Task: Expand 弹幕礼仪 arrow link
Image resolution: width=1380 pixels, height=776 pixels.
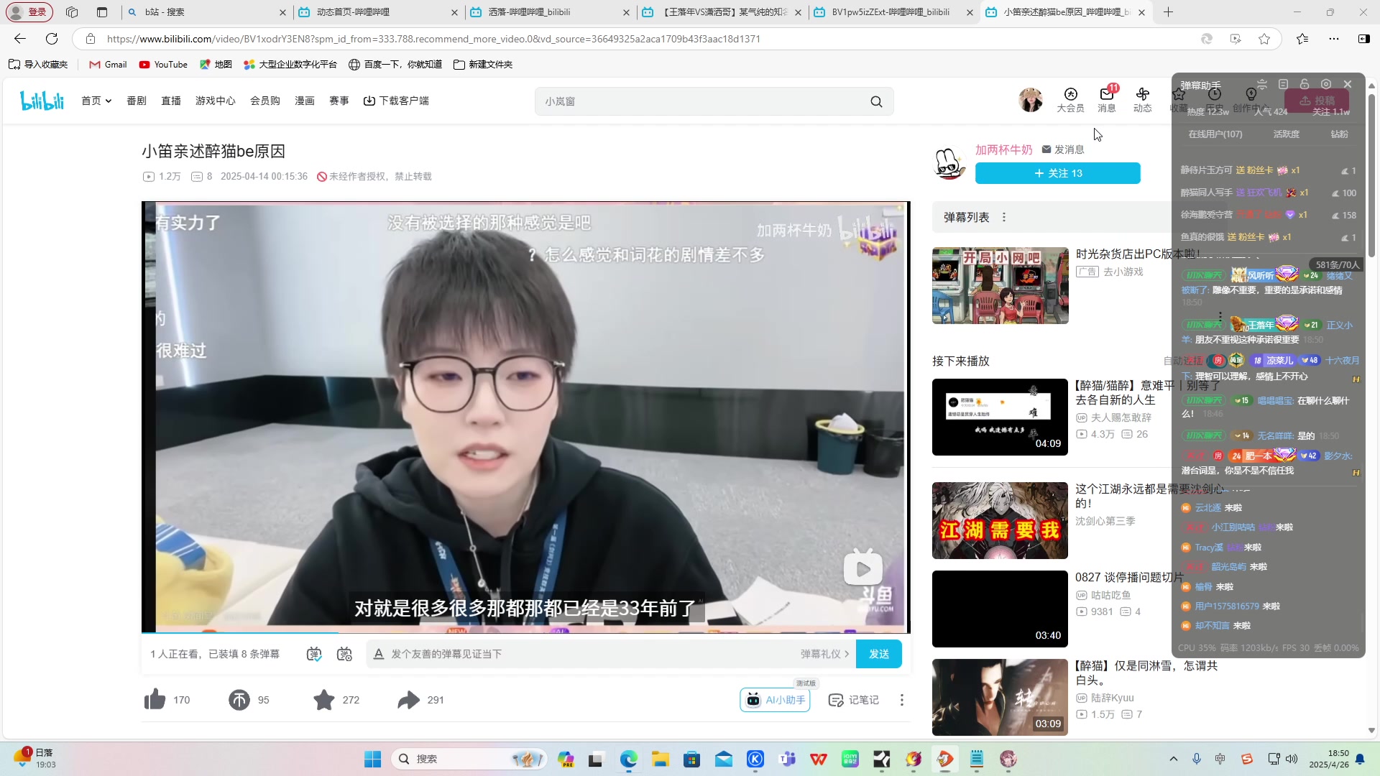Action: click(x=825, y=654)
